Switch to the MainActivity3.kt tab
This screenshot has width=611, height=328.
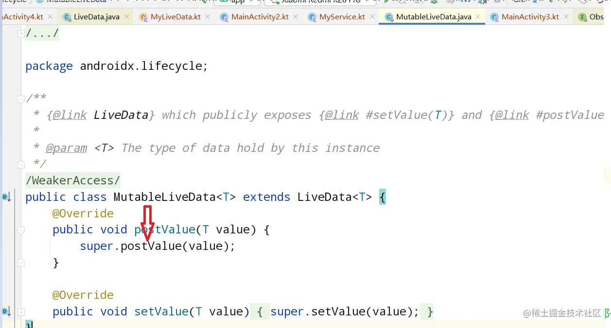(530, 17)
